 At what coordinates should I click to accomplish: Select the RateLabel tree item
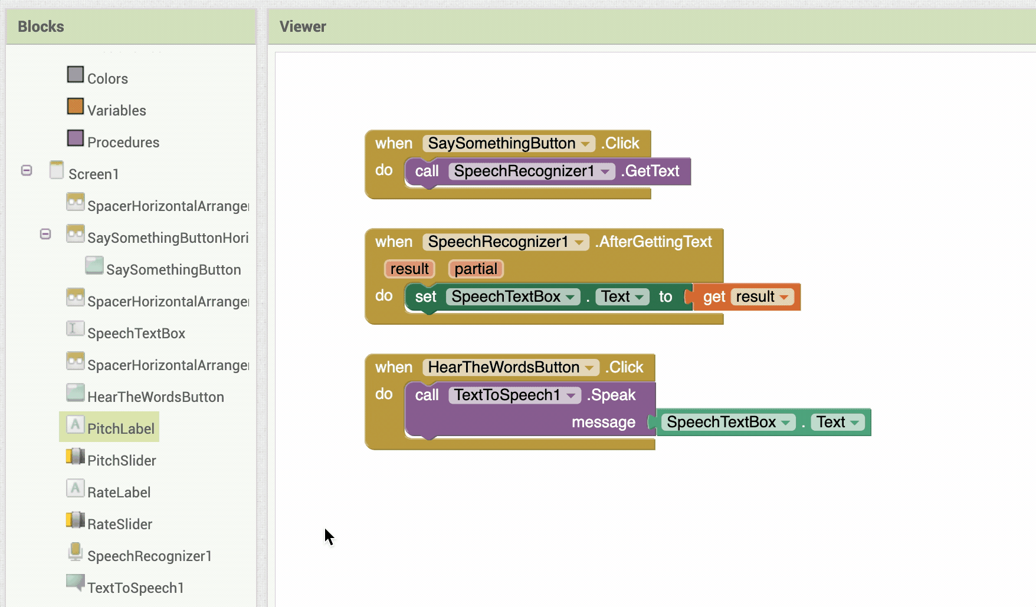(108, 491)
